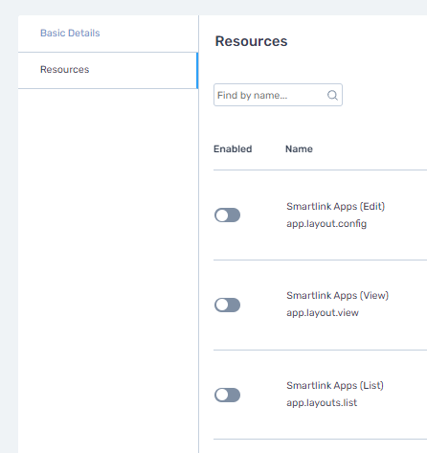Select the Smartlink Apps (View) resource name
Image resolution: width=427 pixels, height=453 pixels.
(337, 296)
